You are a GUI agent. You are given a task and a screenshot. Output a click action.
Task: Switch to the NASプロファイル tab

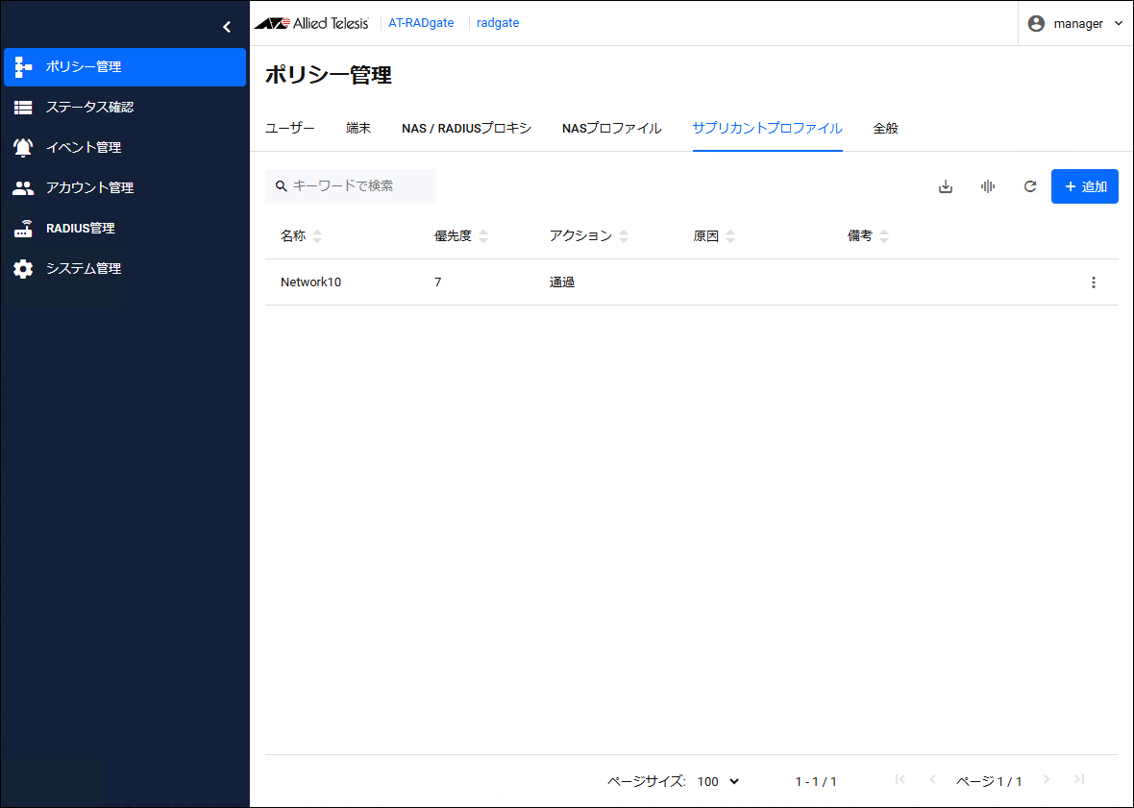pos(612,129)
